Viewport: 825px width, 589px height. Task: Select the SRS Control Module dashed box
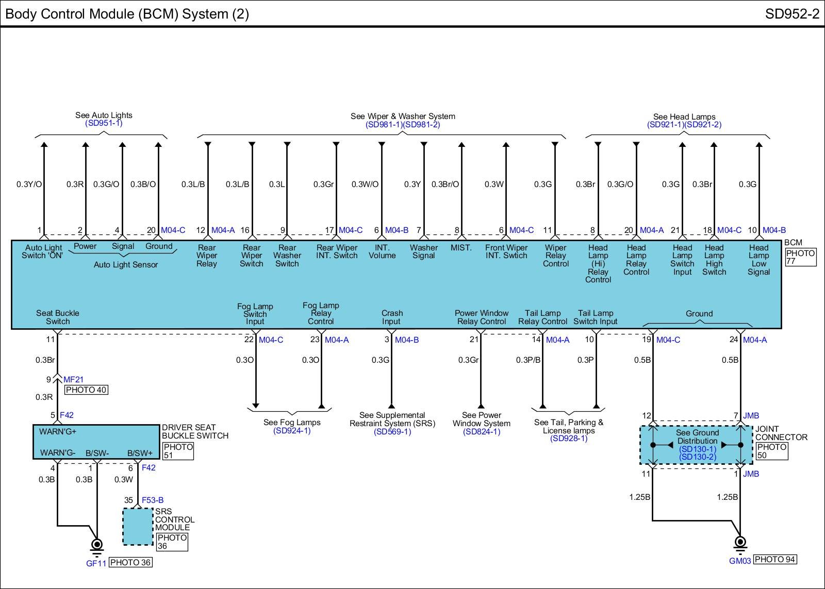(x=138, y=526)
